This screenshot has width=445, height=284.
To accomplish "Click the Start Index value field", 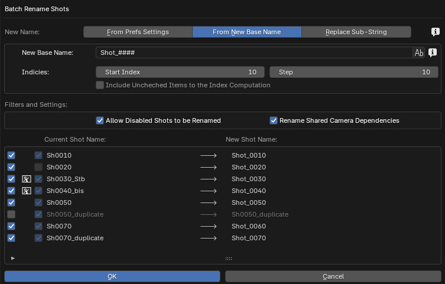I will 180,72.
